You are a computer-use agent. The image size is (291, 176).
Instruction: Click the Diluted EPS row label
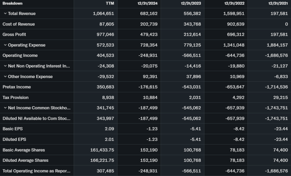(x=14, y=139)
